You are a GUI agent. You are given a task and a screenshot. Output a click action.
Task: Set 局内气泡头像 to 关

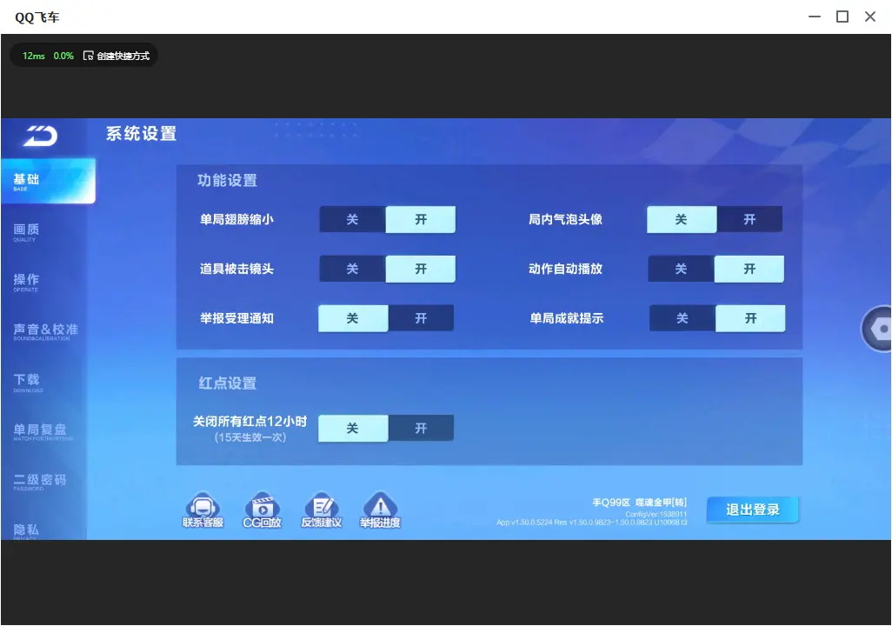(682, 220)
